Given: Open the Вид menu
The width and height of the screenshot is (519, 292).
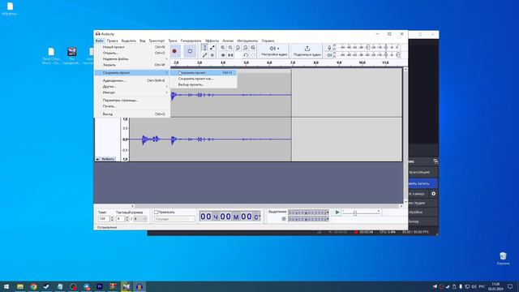Looking at the screenshot, I should (x=143, y=41).
